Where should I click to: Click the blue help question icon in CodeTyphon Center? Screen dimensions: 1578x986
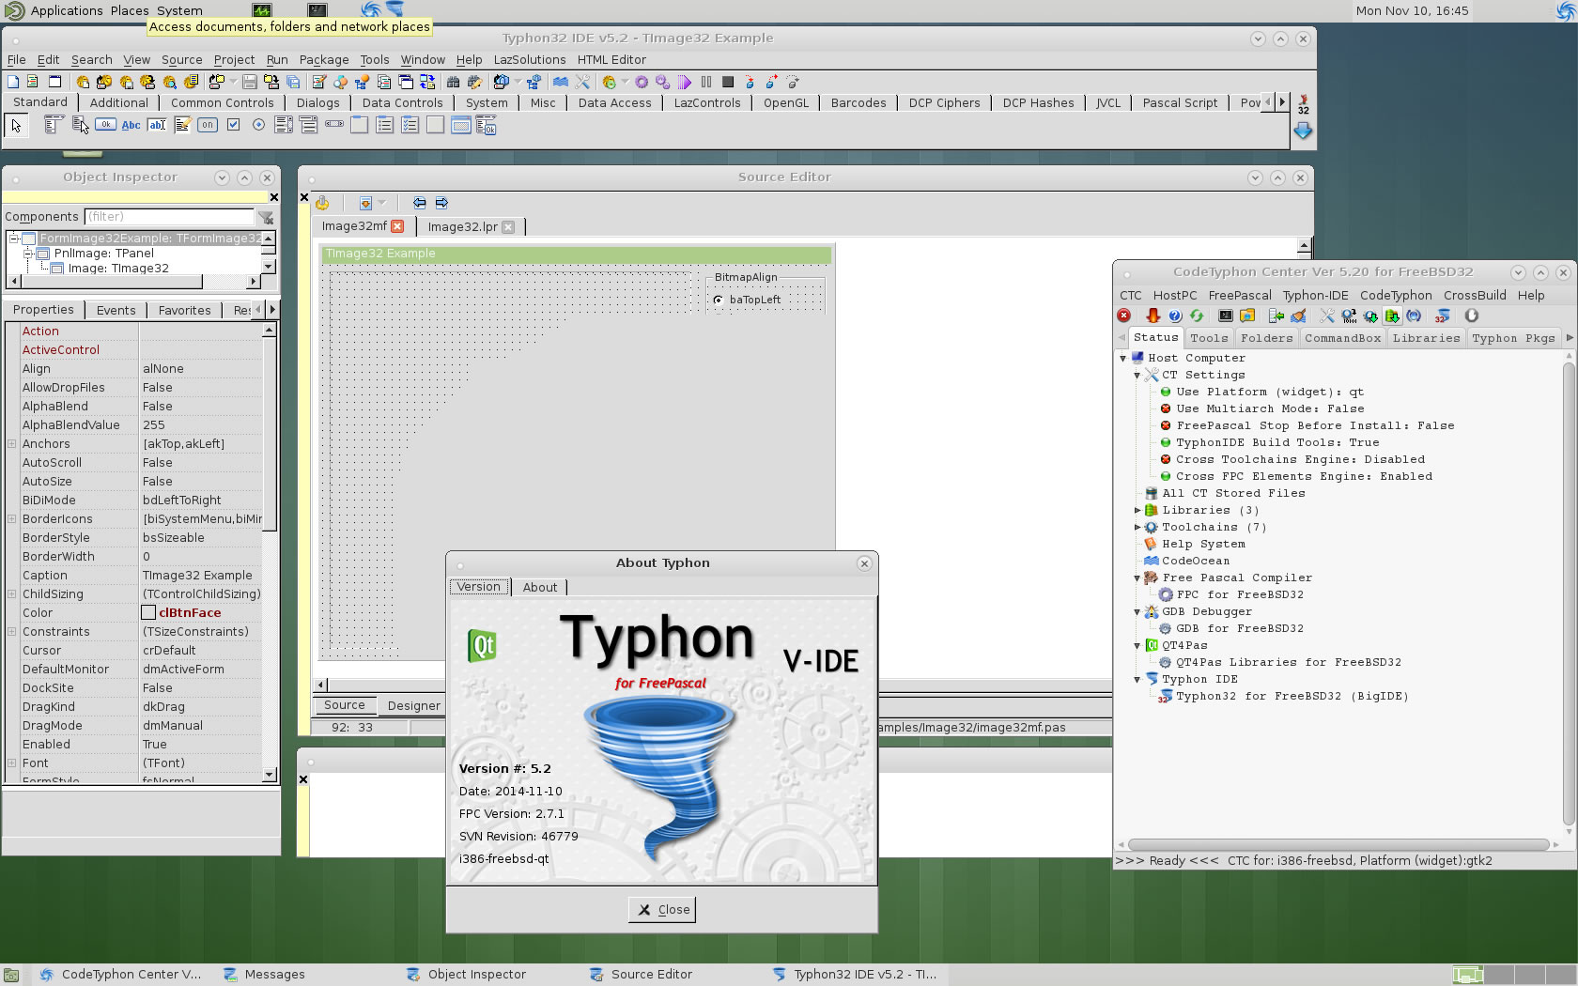(x=1174, y=316)
